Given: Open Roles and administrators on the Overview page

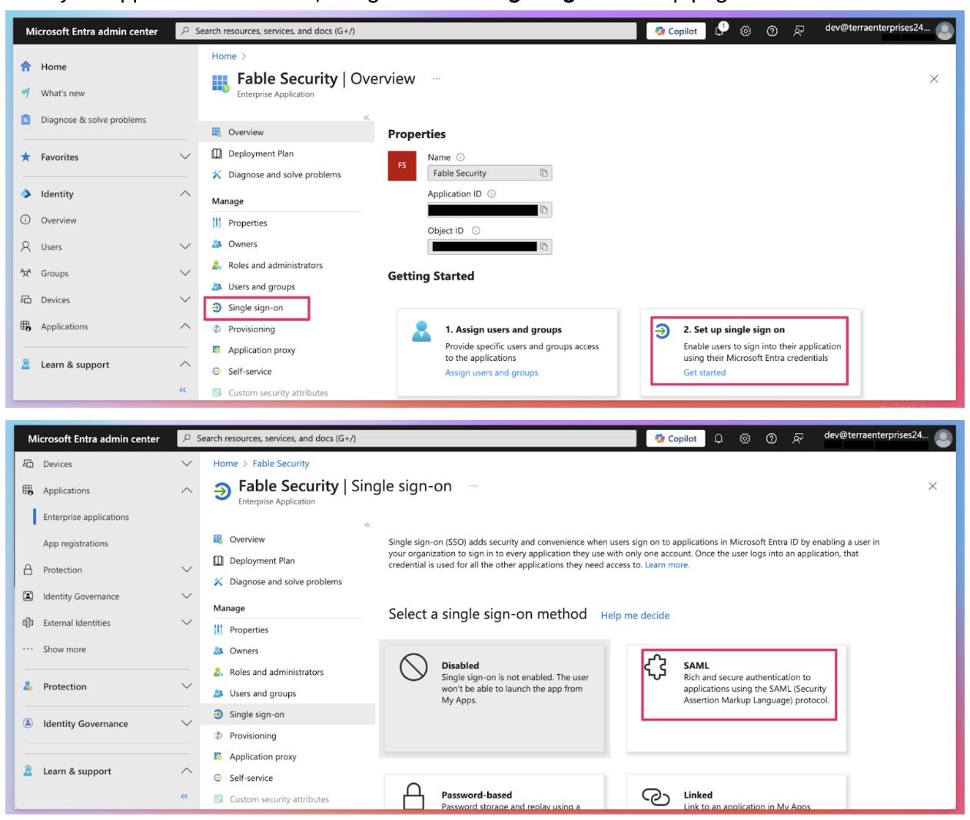Looking at the screenshot, I should (275, 266).
